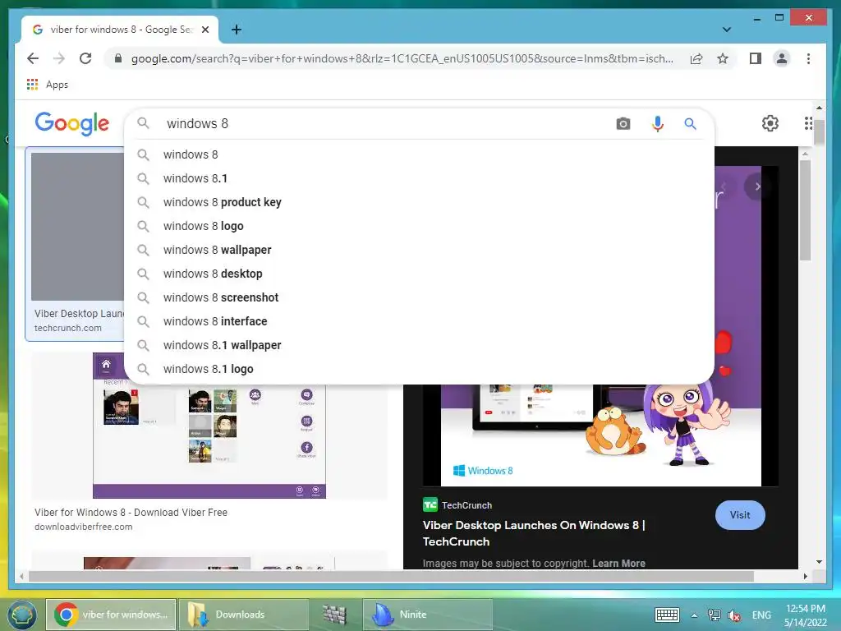
Task: Click downloadviberfree.com source text
Action: [x=84, y=527]
